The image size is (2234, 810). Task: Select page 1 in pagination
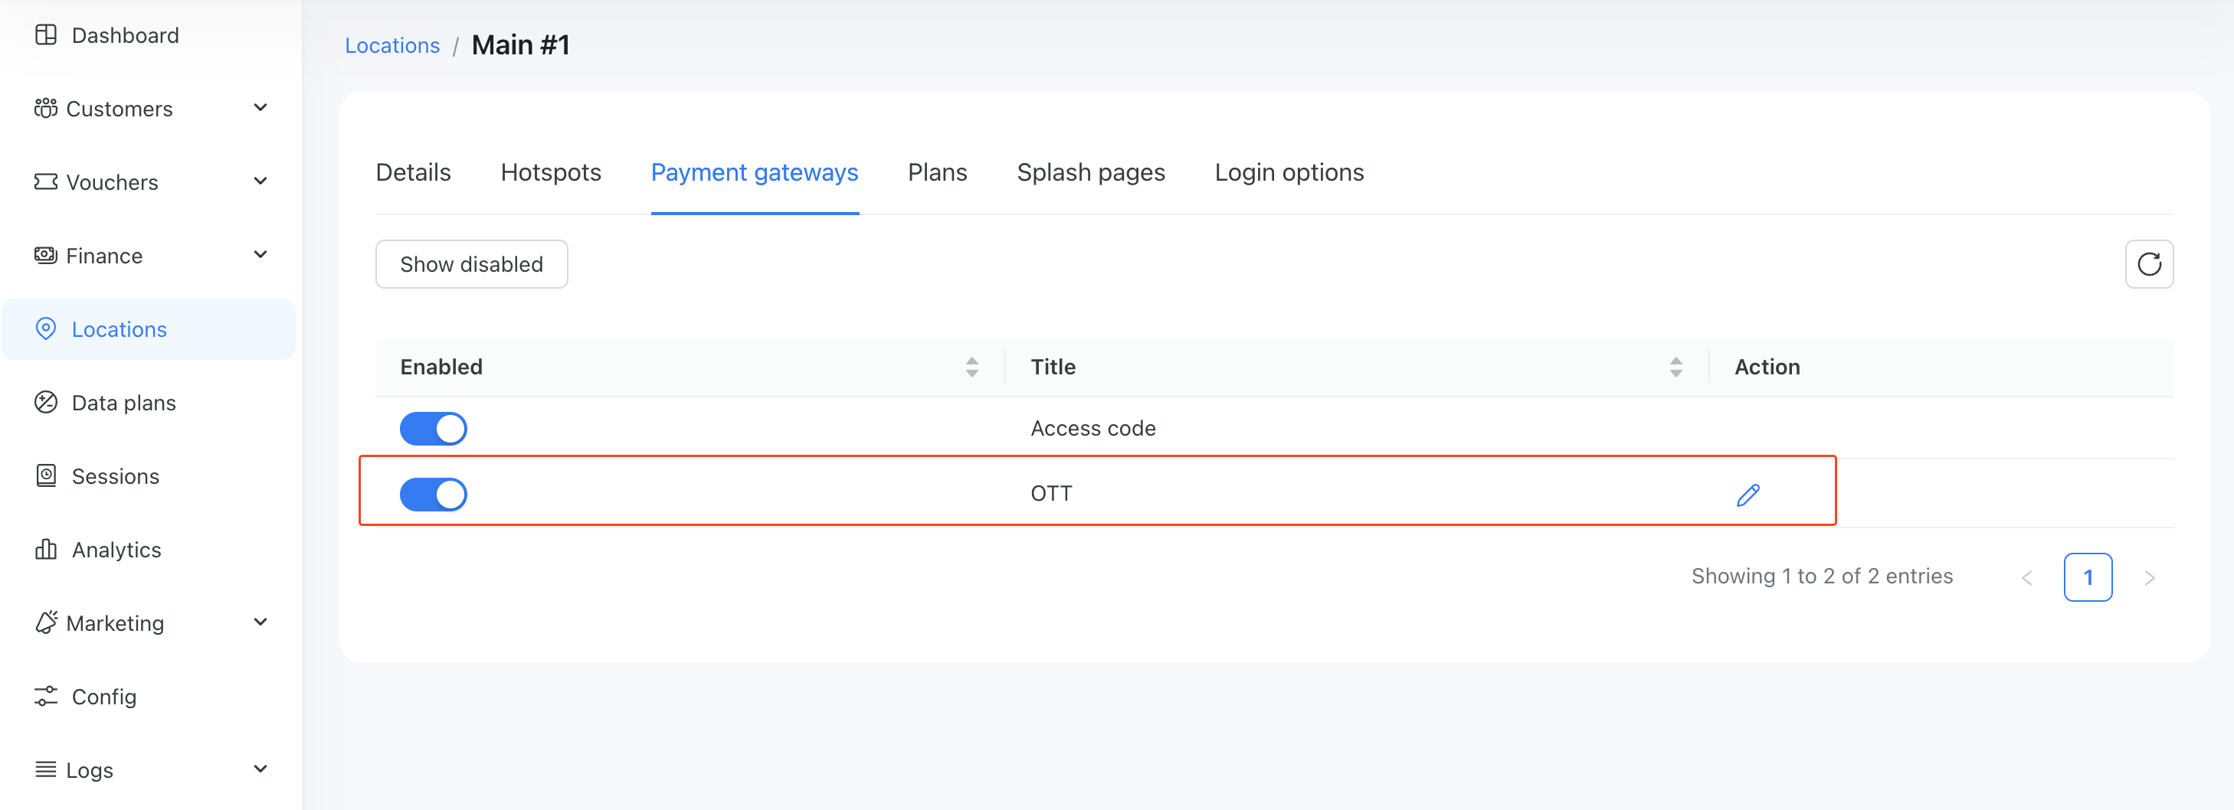pyautogui.click(x=2088, y=577)
